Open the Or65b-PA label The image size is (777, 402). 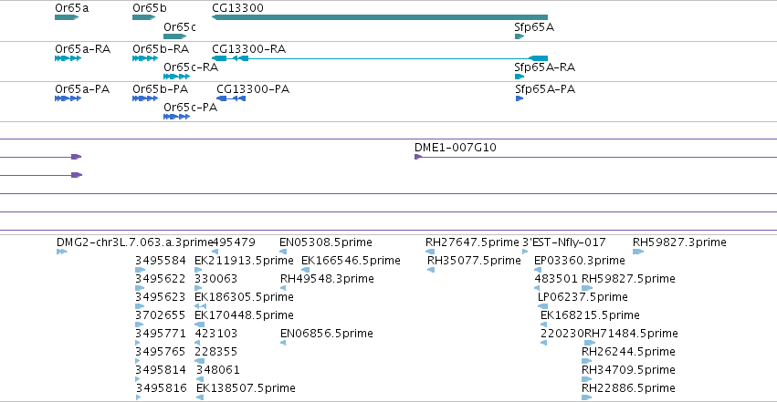(160, 89)
